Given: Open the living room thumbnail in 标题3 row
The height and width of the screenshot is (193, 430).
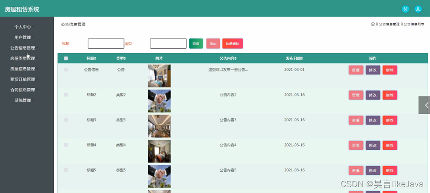Looking at the screenshot, I should pyautogui.click(x=159, y=126).
